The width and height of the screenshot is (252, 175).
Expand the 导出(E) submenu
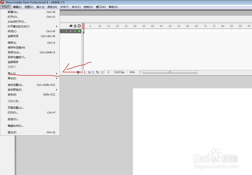click(x=30, y=78)
